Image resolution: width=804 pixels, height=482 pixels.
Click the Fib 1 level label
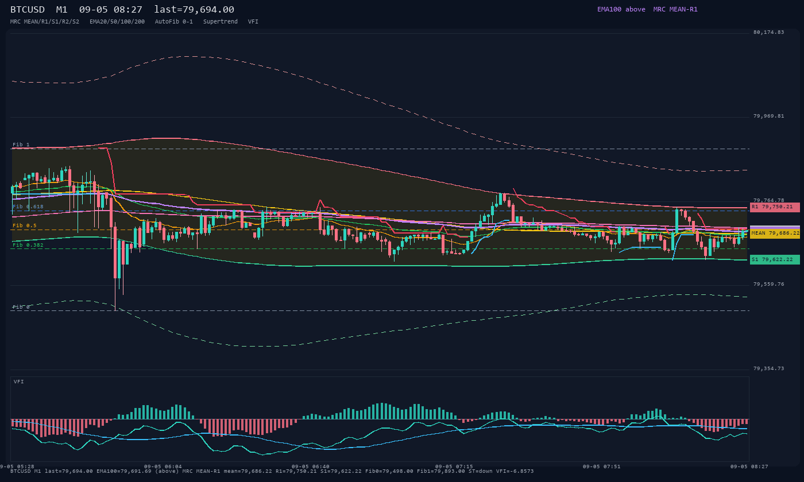tap(21, 145)
